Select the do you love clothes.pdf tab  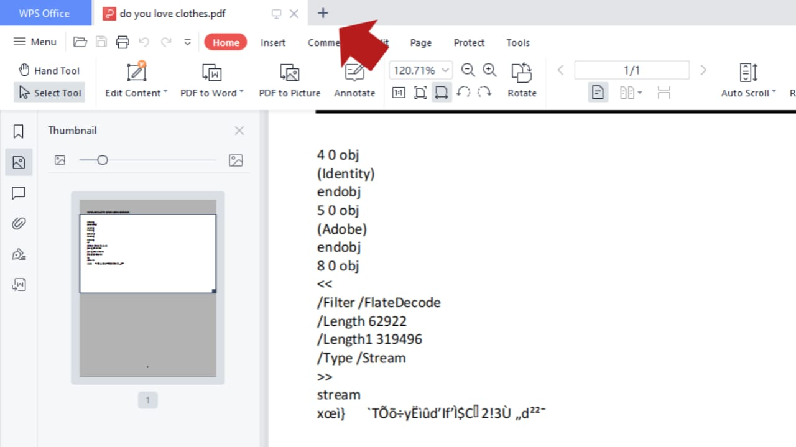173,13
